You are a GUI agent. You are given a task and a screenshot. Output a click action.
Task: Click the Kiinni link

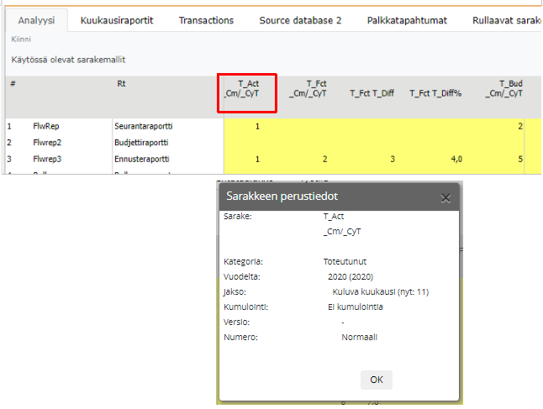pyautogui.click(x=19, y=39)
